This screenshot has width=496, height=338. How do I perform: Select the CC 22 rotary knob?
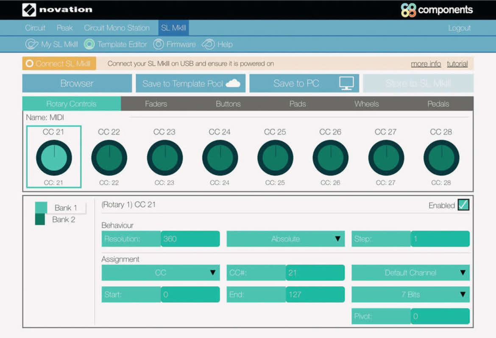pyautogui.click(x=109, y=158)
